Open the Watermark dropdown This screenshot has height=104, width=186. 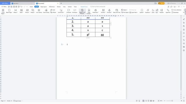(x=96, y=11)
